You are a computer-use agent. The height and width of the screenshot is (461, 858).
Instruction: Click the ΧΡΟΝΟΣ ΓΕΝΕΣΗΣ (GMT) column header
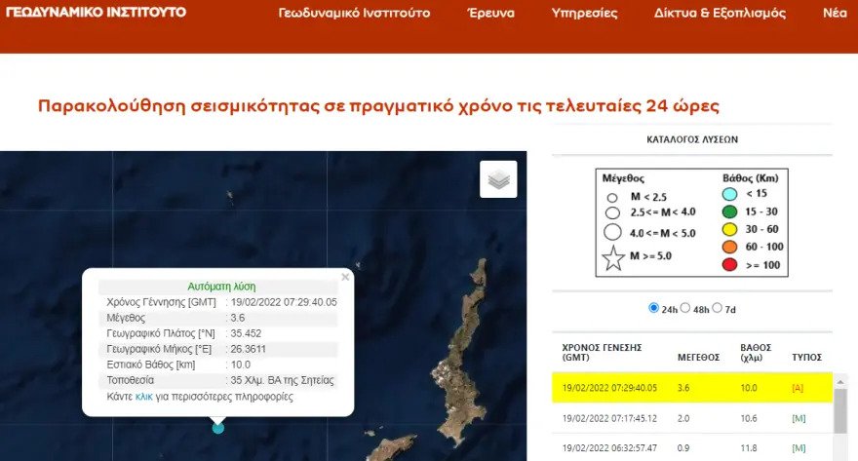[602, 352]
